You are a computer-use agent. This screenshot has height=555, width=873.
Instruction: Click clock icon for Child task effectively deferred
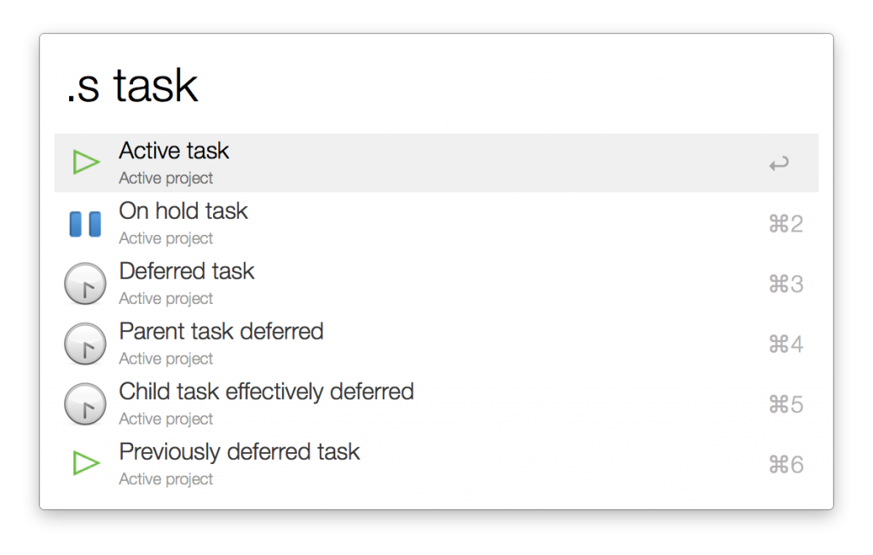coord(85,404)
